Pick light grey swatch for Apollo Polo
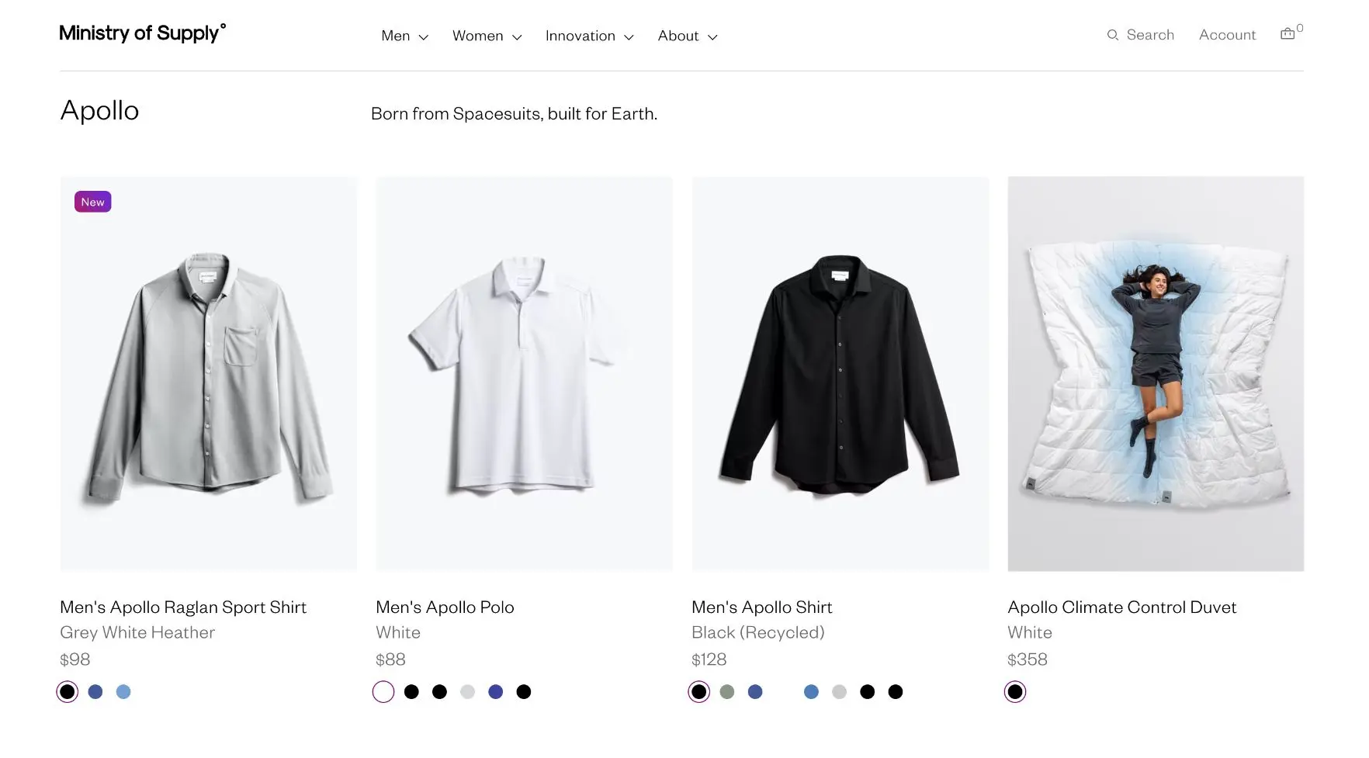This screenshot has width=1369, height=758. [x=467, y=692]
